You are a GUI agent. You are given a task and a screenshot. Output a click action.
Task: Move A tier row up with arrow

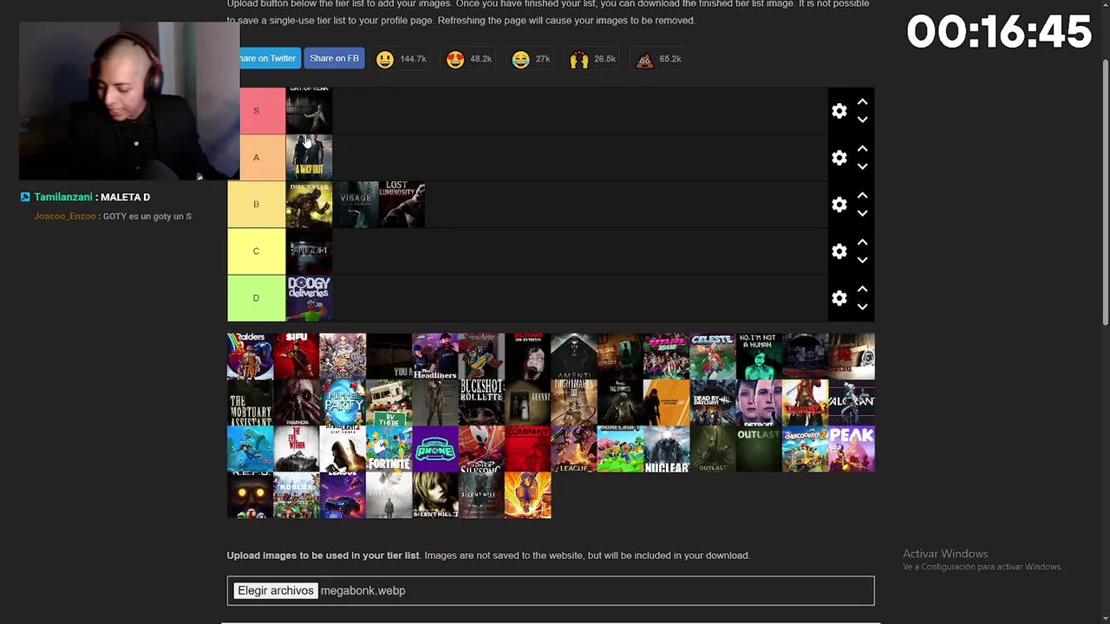(x=862, y=149)
